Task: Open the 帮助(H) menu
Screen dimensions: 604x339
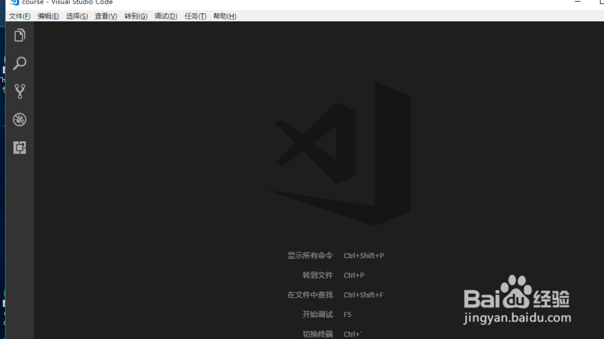Action: [225, 16]
